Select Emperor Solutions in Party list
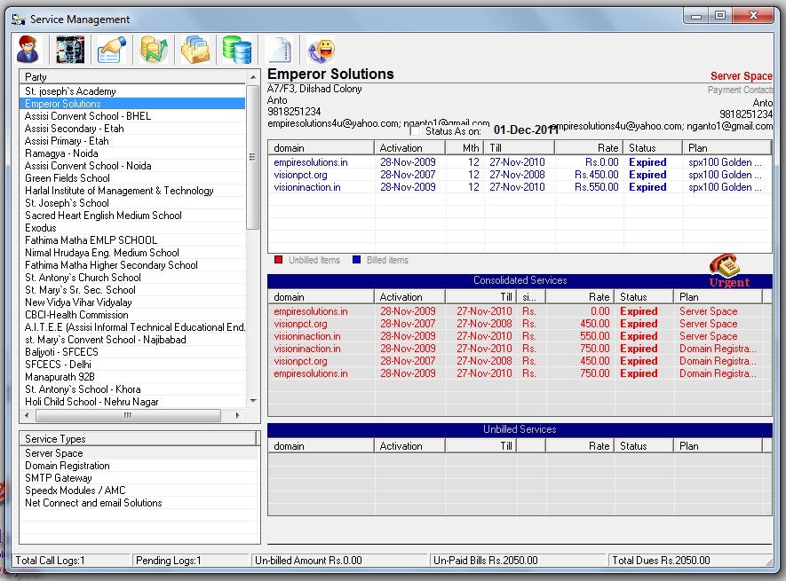This screenshot has width=786, height=581. tap(133, 104)
